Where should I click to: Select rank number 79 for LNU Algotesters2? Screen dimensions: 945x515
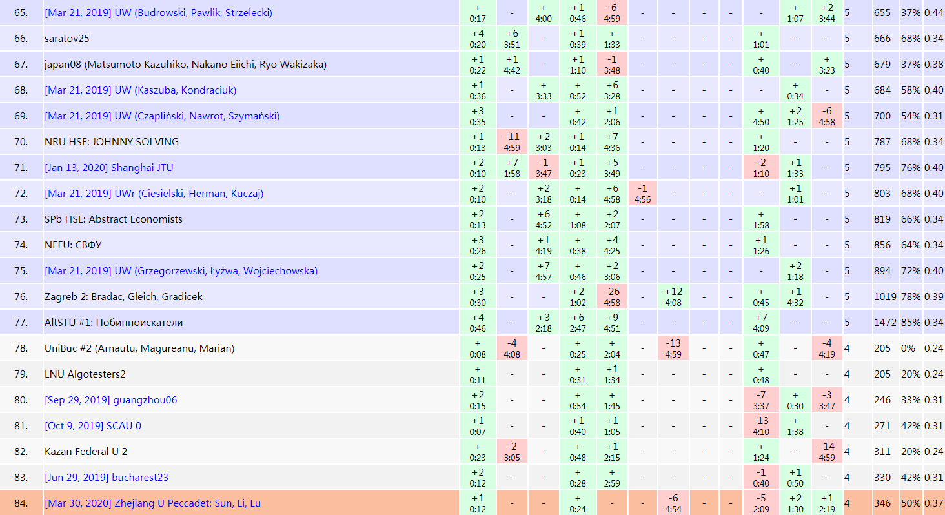coord(21,374)
